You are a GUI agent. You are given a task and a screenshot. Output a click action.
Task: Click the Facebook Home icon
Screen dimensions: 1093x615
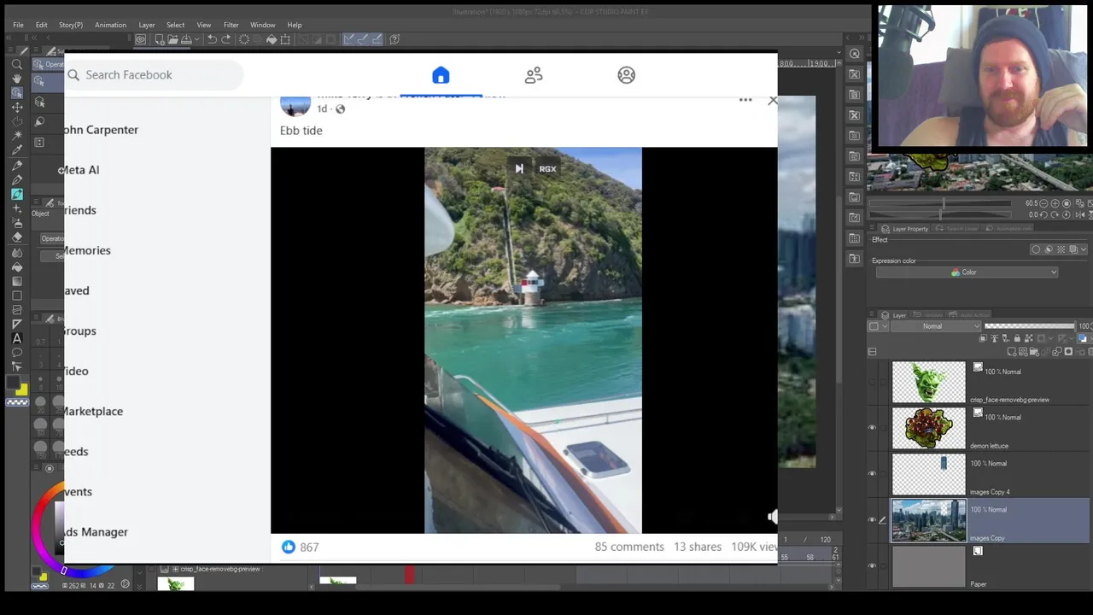[x=441, y=75]
